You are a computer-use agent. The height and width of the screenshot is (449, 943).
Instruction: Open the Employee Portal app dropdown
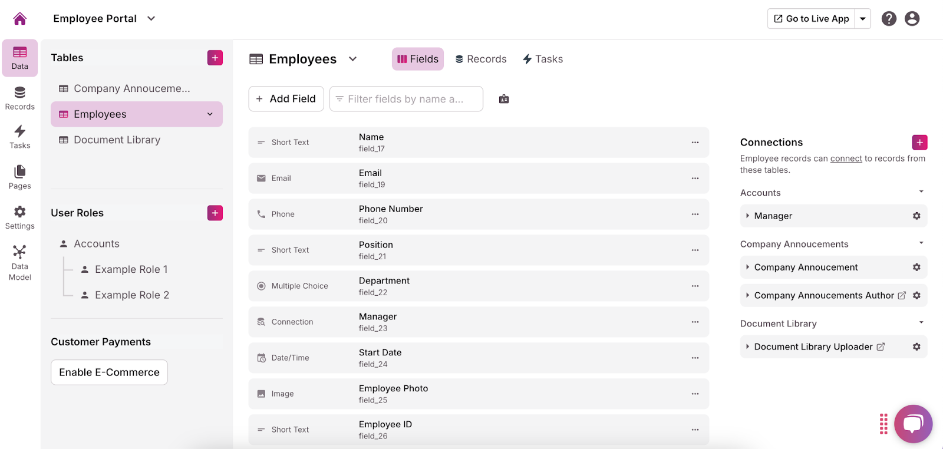151,18
